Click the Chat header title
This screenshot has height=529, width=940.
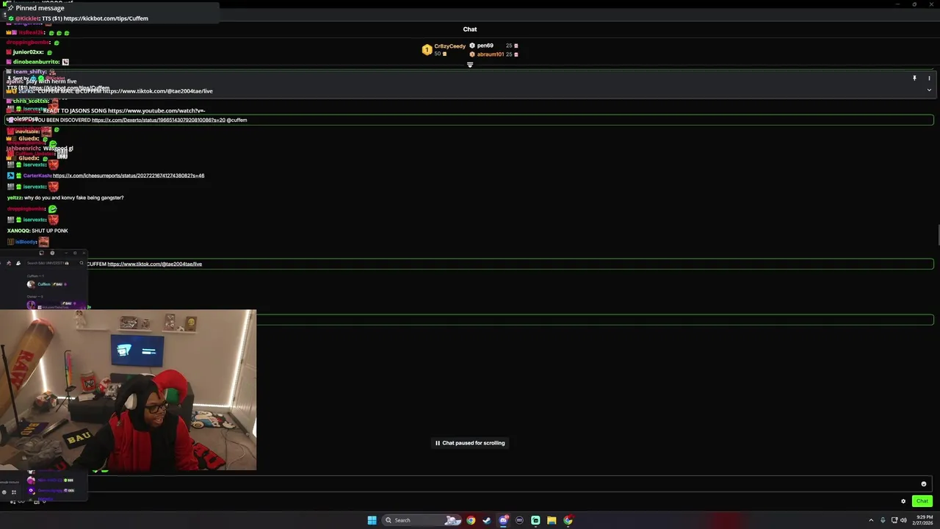[x=470, y=29]
